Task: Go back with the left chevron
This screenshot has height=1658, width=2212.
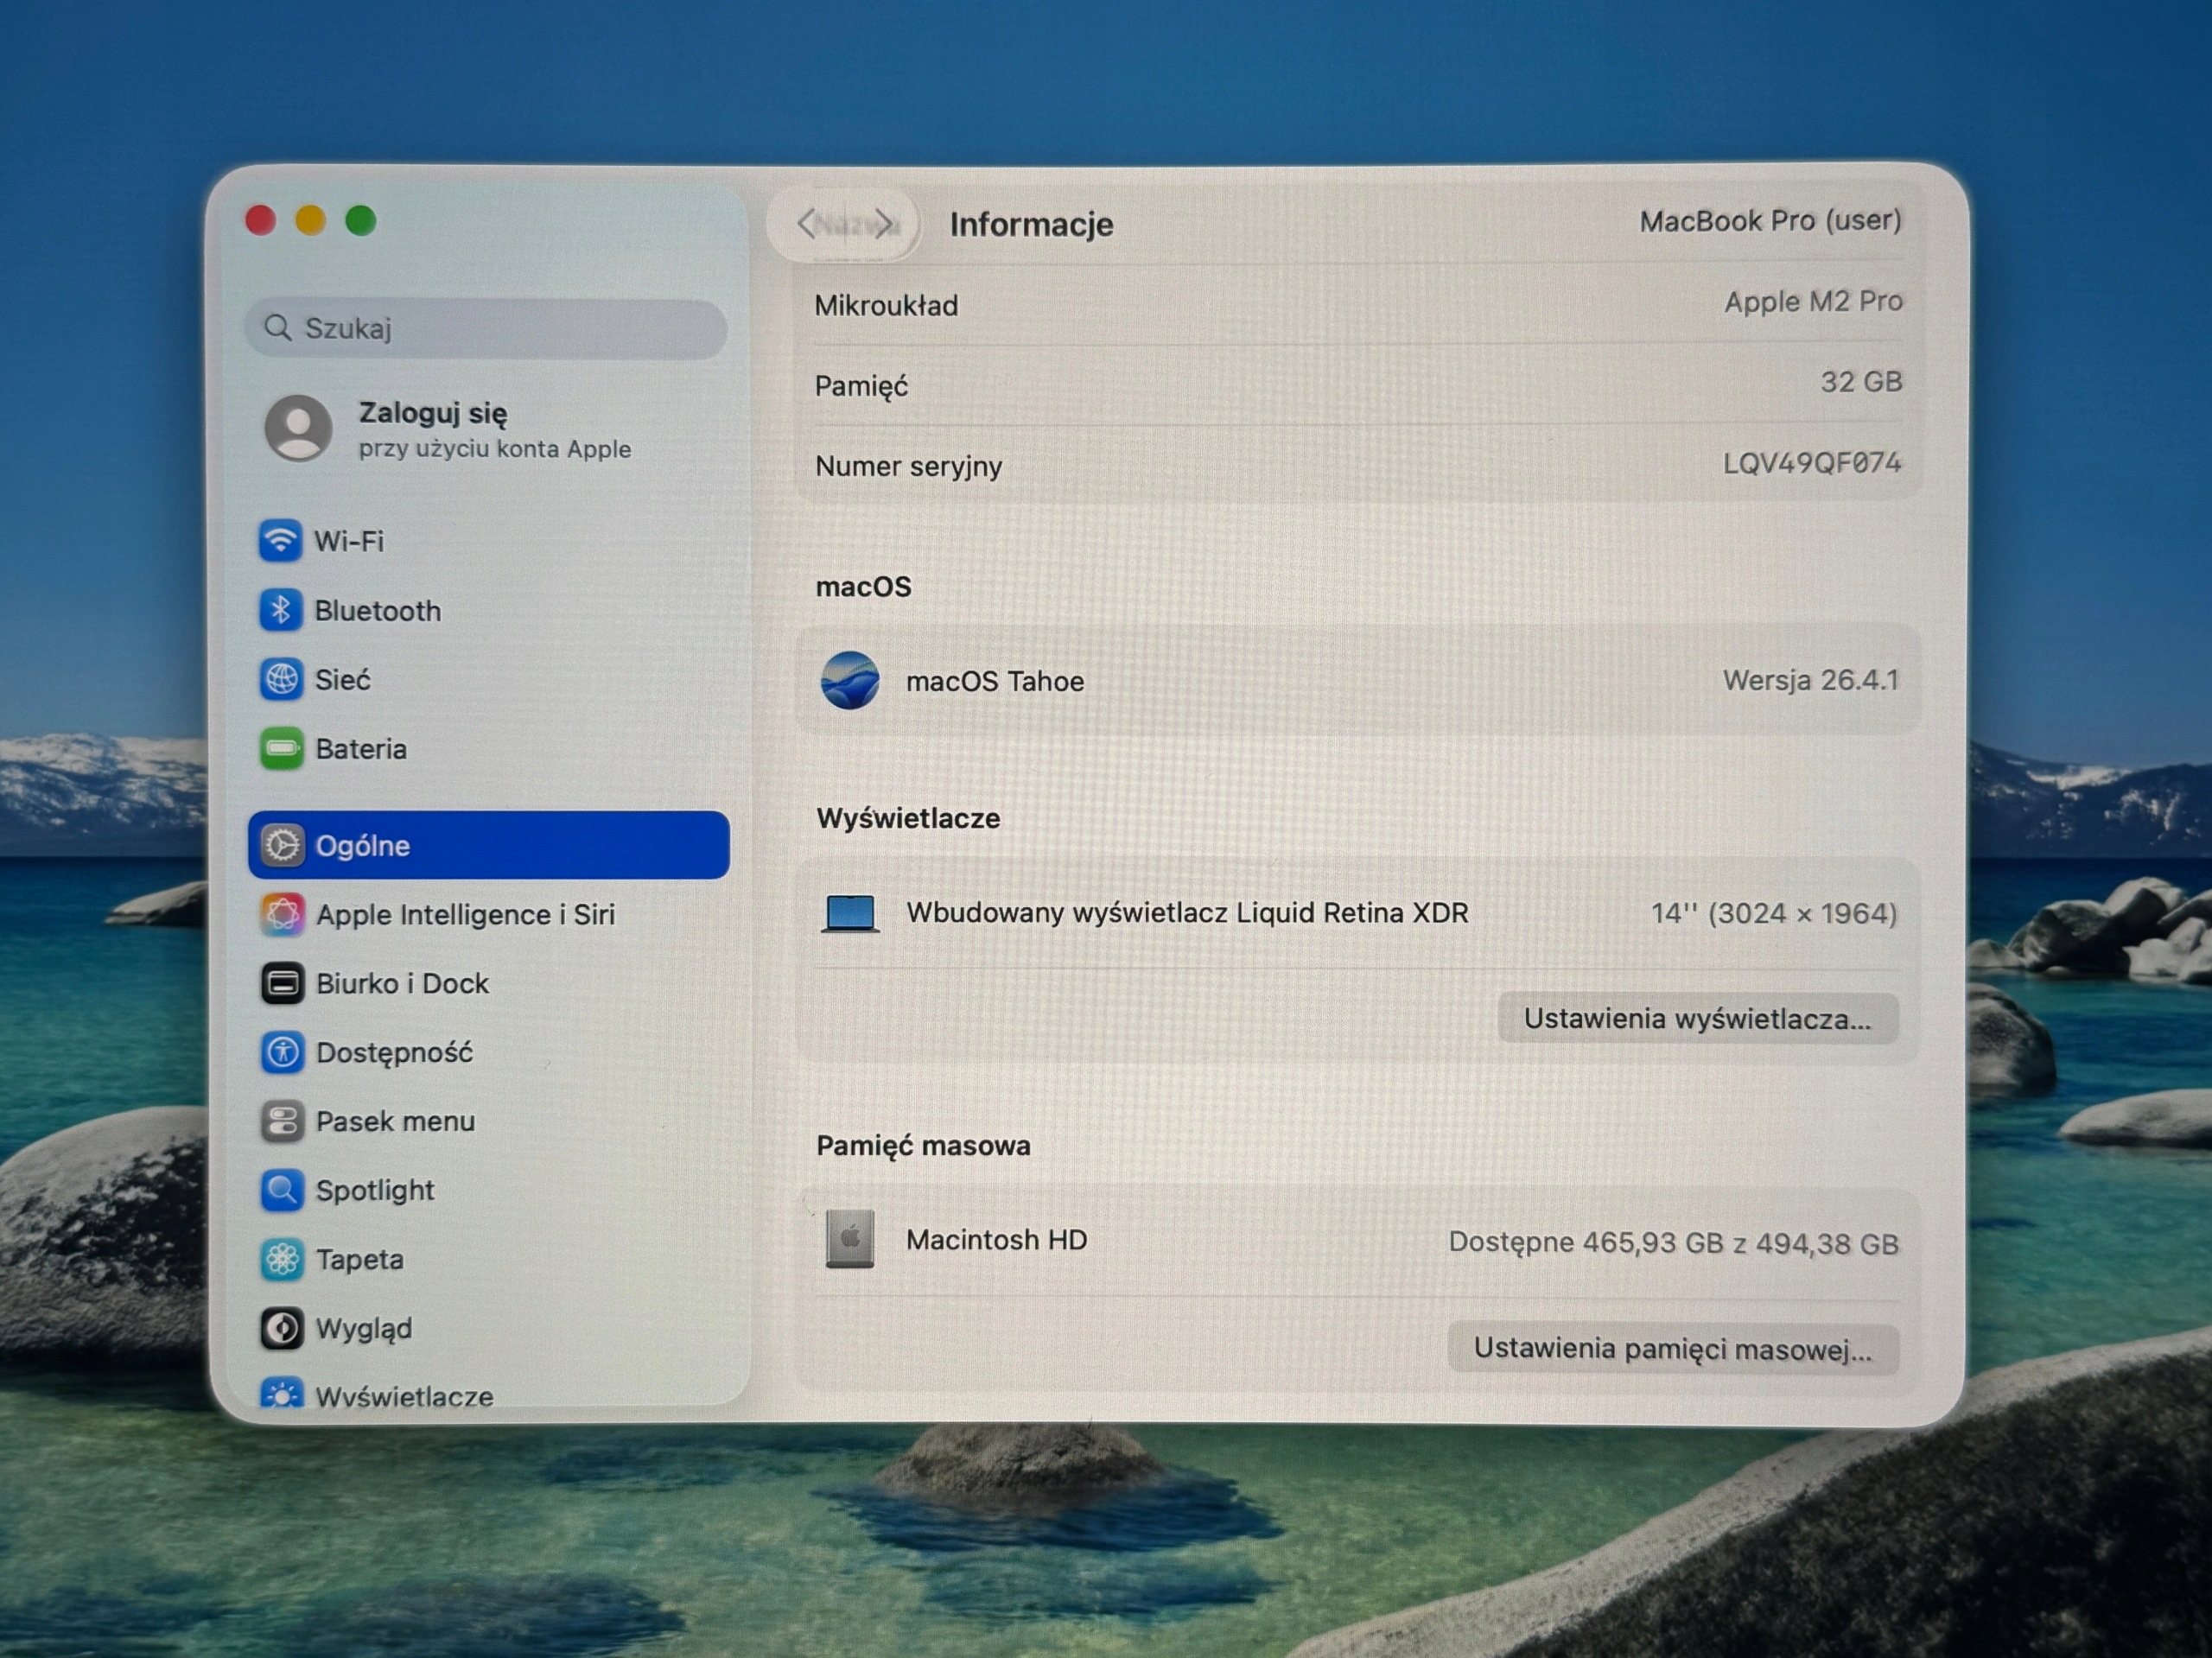Action: [x=807, y=224]
